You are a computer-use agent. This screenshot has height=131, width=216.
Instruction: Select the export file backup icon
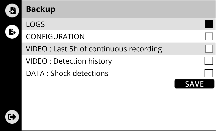tap(12, 32)
